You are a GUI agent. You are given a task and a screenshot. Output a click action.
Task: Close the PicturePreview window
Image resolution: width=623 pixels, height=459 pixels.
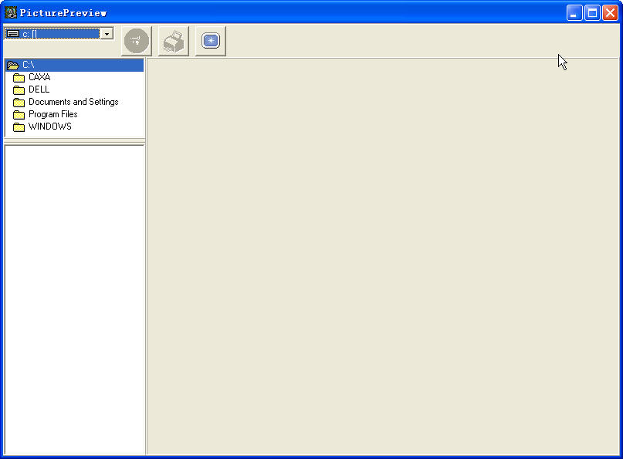pyautogui.click(x=611, y=13)
